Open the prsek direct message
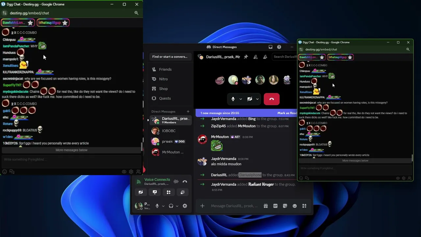This screenshot has height=237, width=421. [x=170, y=142]
